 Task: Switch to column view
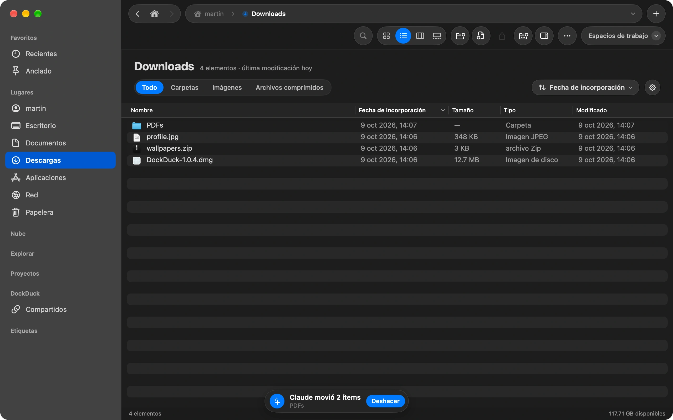420,36
